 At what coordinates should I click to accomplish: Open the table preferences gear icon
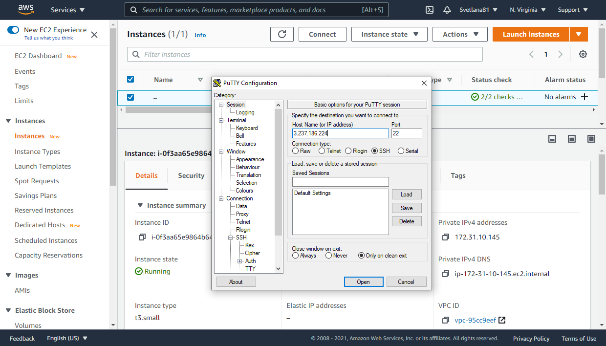click(x=583, y=54)
